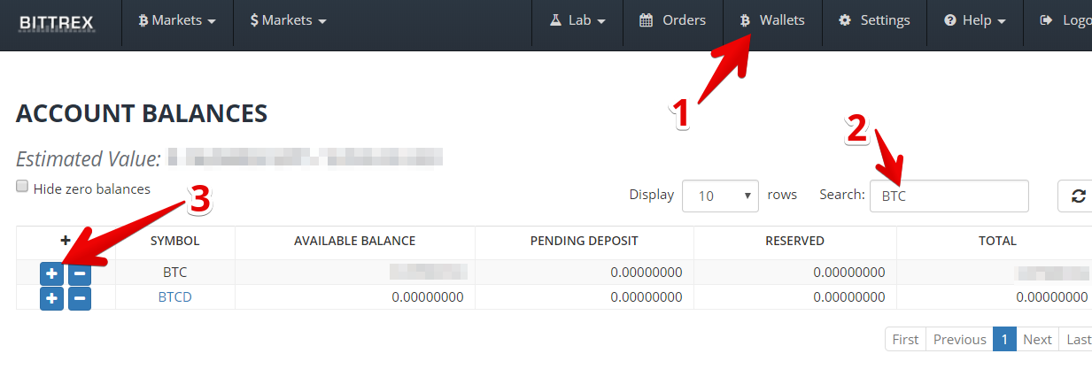The width and height of the screenshot is (1092, 369).
Task: Click the minus withdraw button for BTCD
Action: pyautogui.click(x=80, y=299)
